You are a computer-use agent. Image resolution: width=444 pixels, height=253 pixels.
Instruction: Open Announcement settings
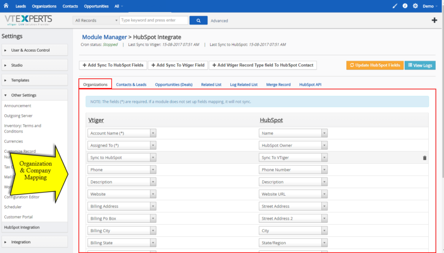[18, 106]
